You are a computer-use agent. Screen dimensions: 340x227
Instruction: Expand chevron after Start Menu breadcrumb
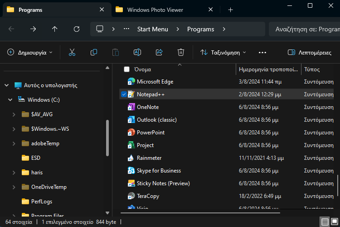coord(178,29)
